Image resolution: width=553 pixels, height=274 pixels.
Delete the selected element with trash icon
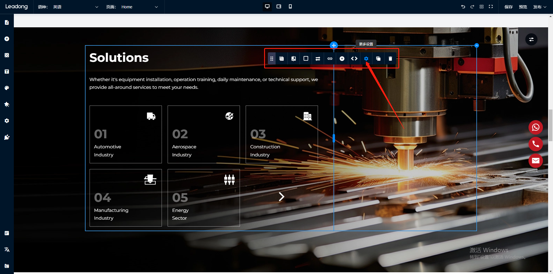coord(390,59)
